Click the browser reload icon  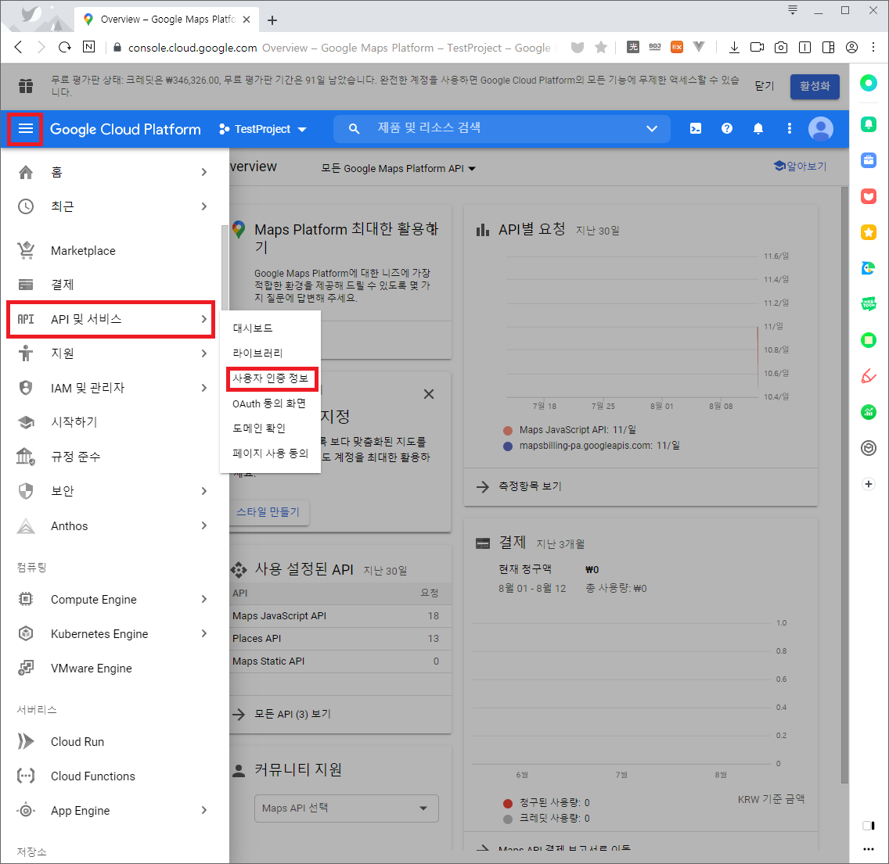(x=65, y=47)
